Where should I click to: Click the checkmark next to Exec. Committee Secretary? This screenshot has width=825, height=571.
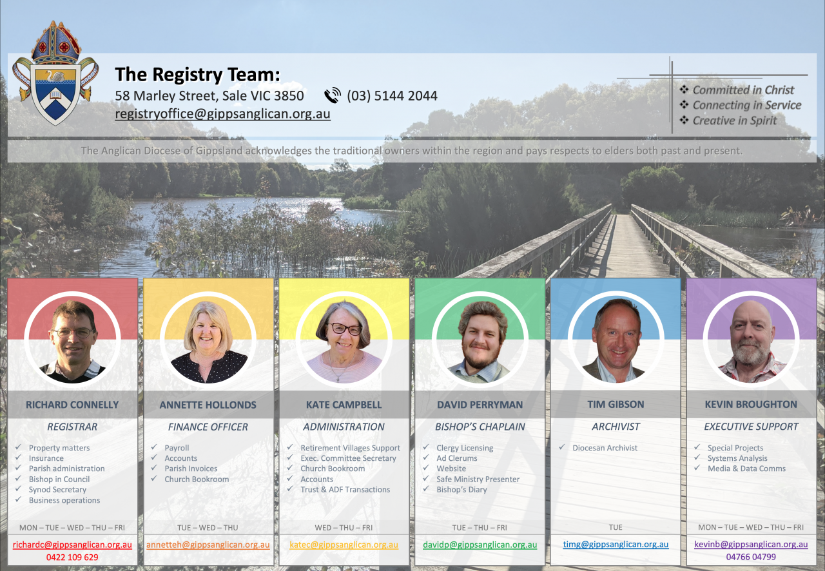(x=289, y=458)
